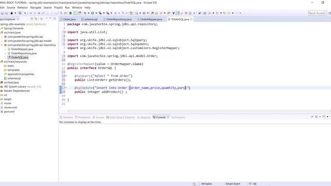The height and width of the screenshot is (186, 331).
Task: Open the Navigate menu
Action: [x=36, y=7]
